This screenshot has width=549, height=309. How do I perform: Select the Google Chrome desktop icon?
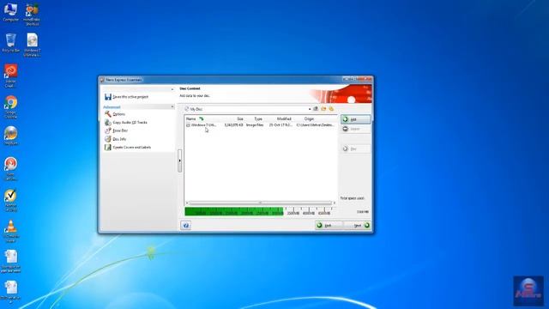pyautogui.click(x=11, y=106)
